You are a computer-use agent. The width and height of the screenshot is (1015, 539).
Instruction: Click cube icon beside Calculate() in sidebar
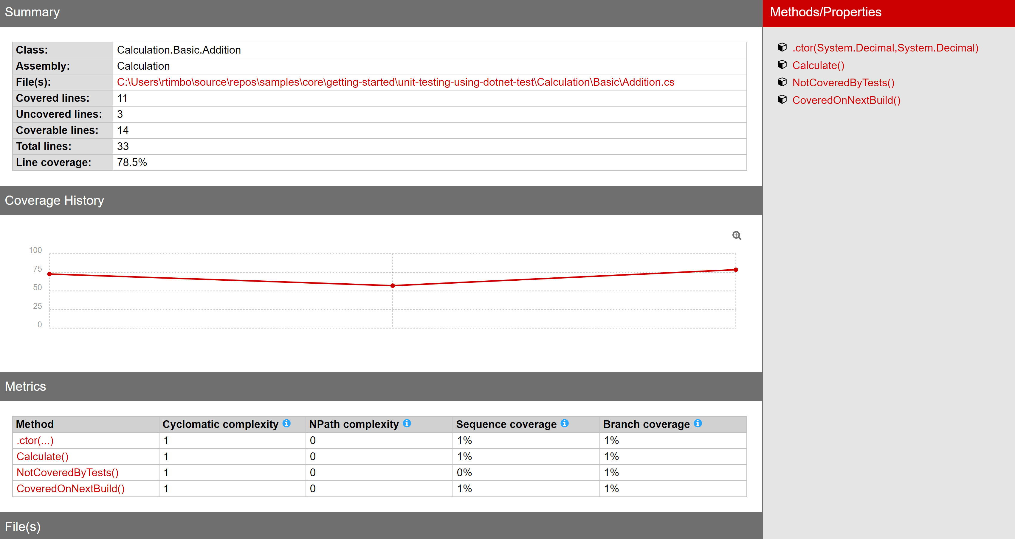point(782,65)
